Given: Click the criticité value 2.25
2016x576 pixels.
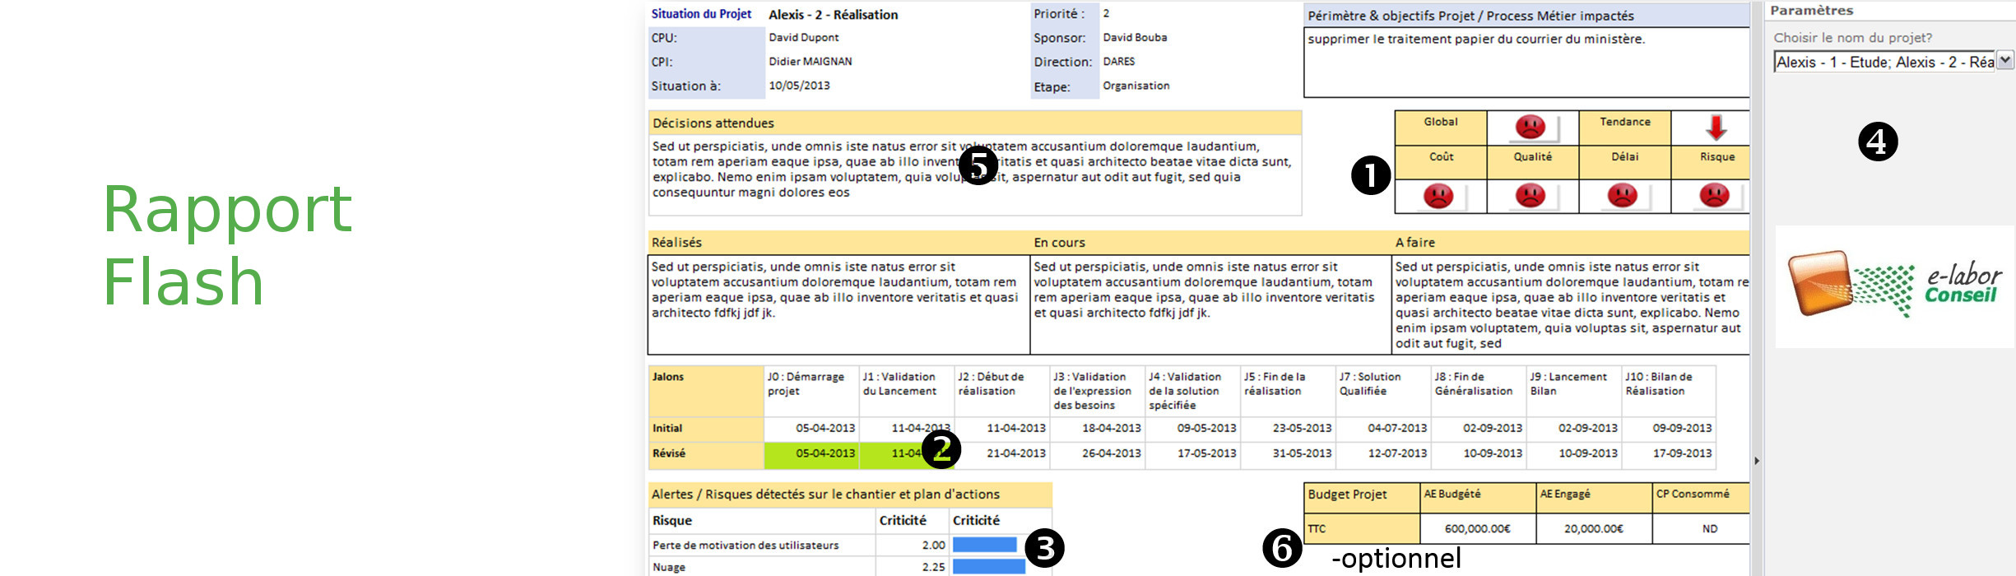Looking at the screenshot, I should point(933,567).
